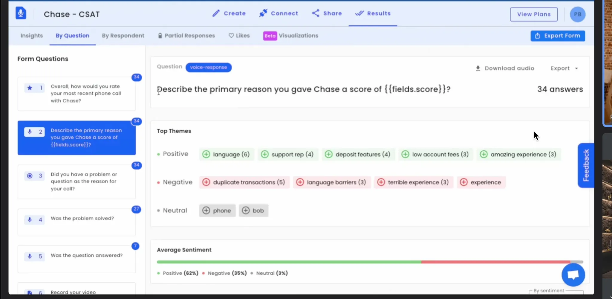Add the duplicate transactions theme plus
612x299 pixels.
206,182
